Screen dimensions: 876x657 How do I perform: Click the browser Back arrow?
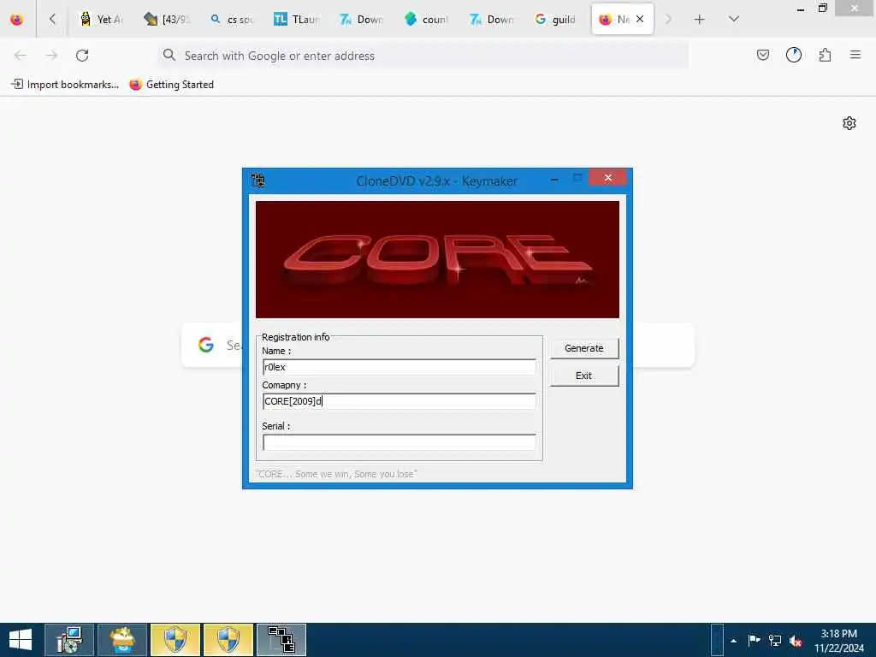coord(21,56)
